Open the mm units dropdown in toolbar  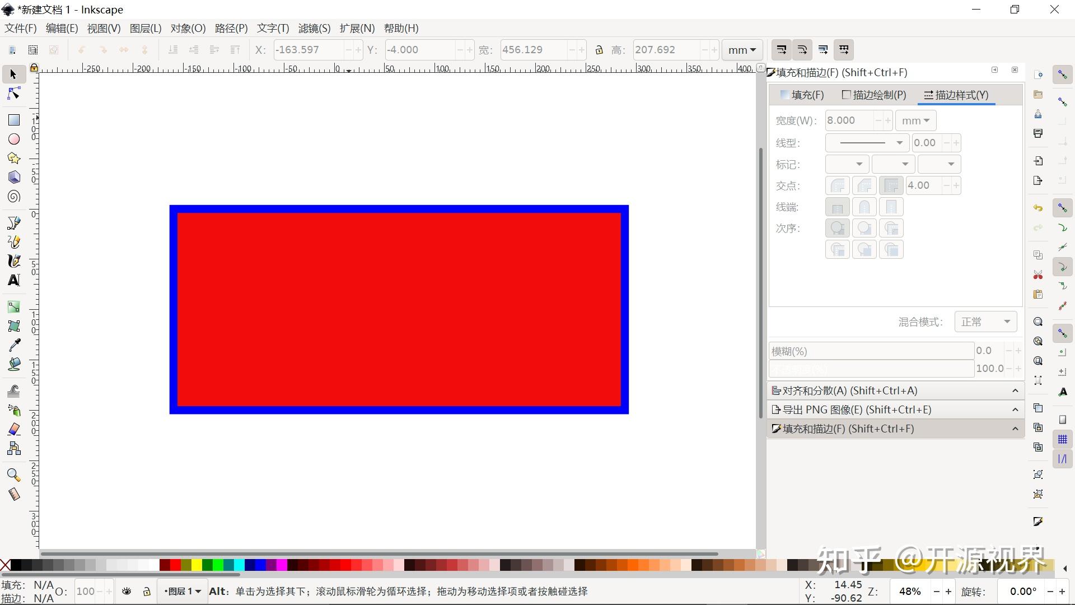tap(742, 50)
